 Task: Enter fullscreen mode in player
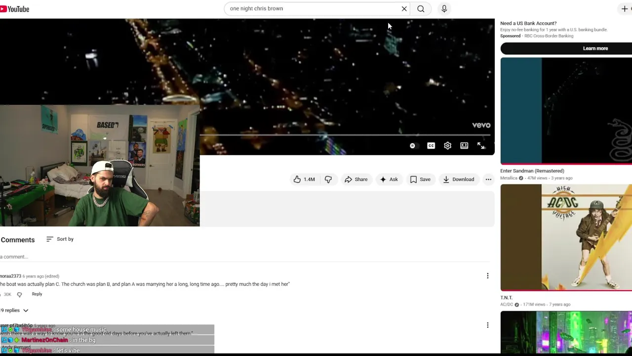(481, 146)
